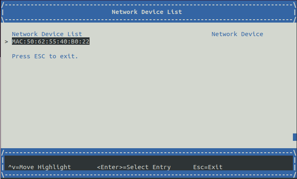
Task: Click the ^v arrow symbols in the footer
Action: click(12, 167)
